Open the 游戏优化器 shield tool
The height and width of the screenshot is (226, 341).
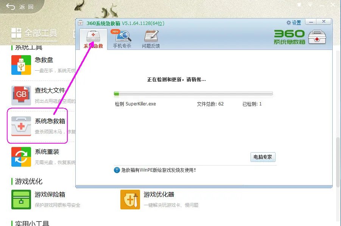130,200
